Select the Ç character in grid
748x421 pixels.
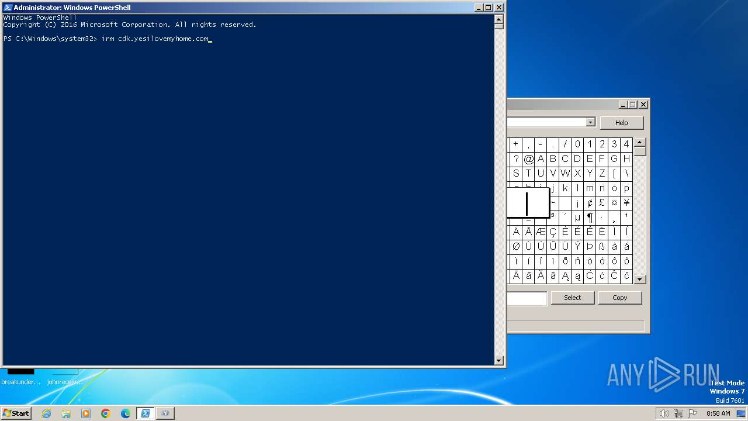[x=553, y=232]
